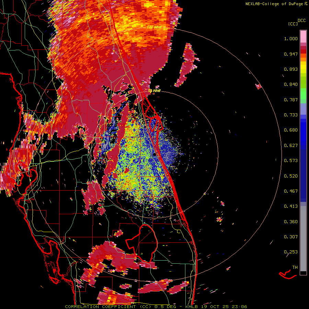Click the NEXLAB-College of DuPage label
Viewport: 309px width, 309px height.
click(x=274, y=4)
